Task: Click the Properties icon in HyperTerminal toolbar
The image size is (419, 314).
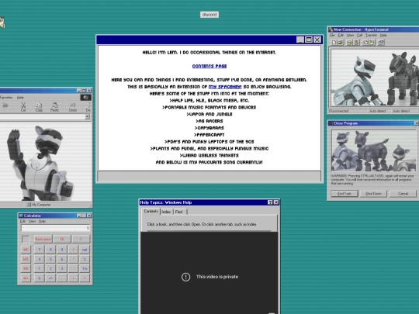Action: pos(381,42)
